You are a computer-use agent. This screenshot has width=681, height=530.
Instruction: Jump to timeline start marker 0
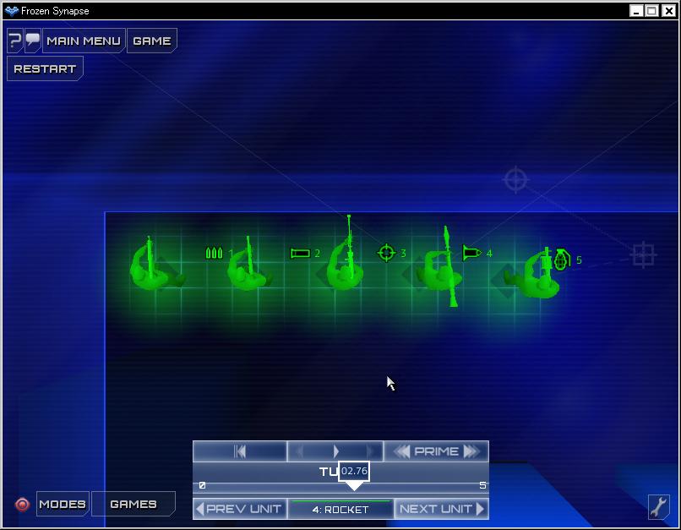coord(202,485)
